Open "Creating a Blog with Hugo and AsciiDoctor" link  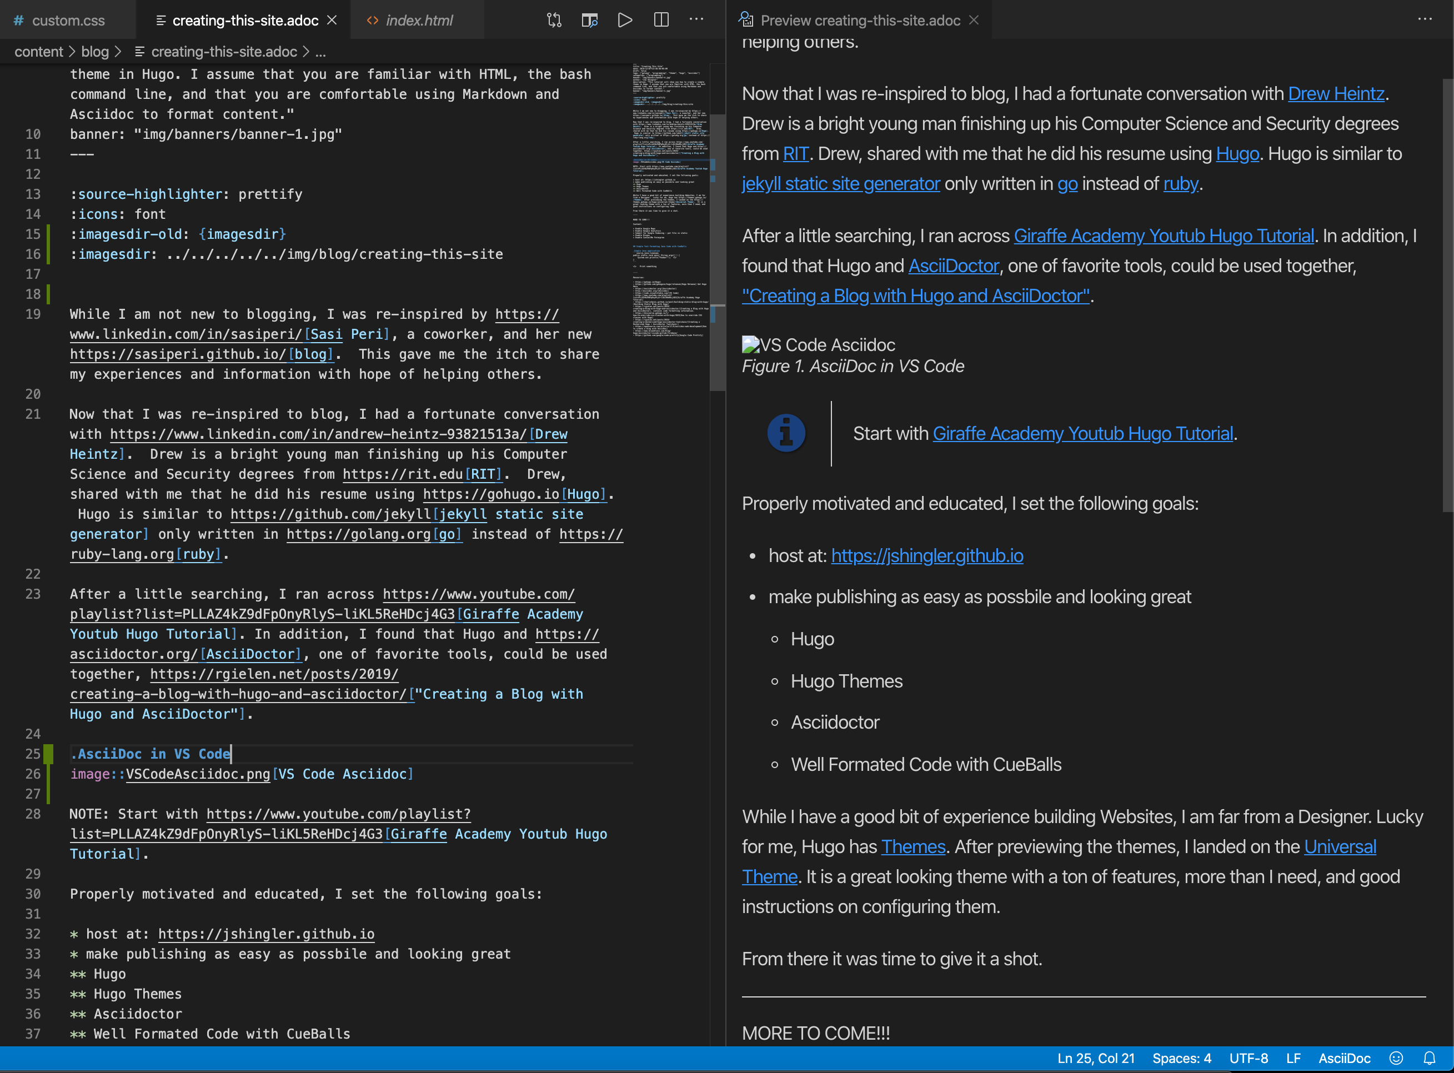(x=916, y=295)
